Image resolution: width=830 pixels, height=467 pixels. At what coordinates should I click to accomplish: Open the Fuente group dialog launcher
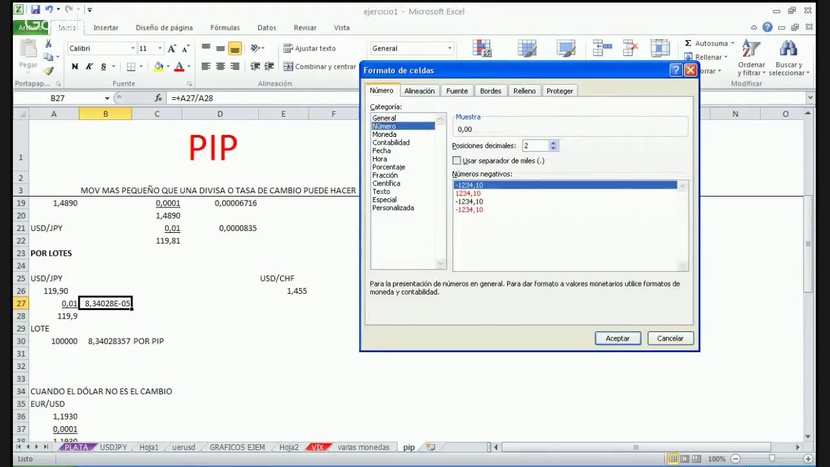pos(189,84)
